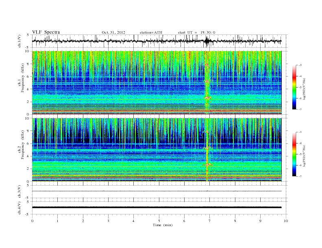Click the ch.3 flat waveform trace

pos(157,191)
